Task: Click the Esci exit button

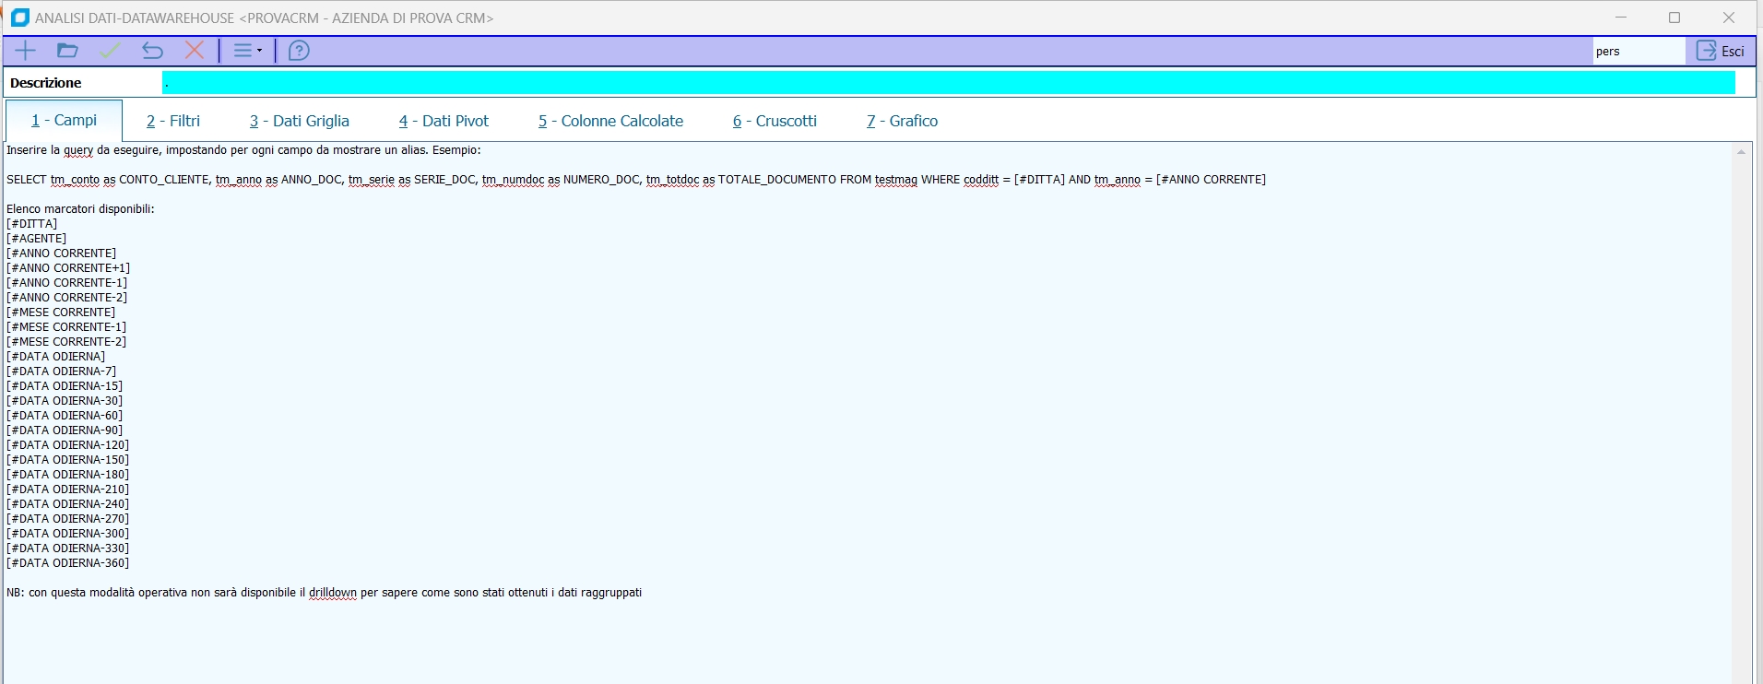Action: tap(1721, 51)
